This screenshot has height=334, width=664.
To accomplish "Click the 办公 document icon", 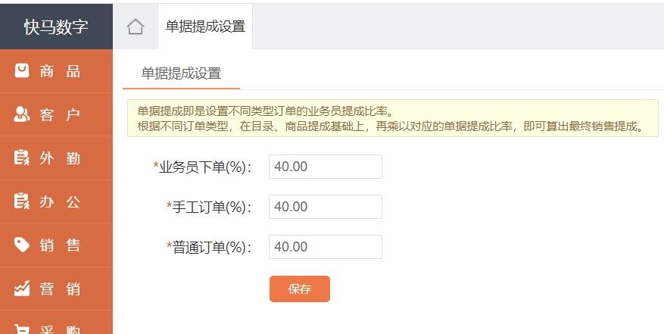I will (22, 201).
